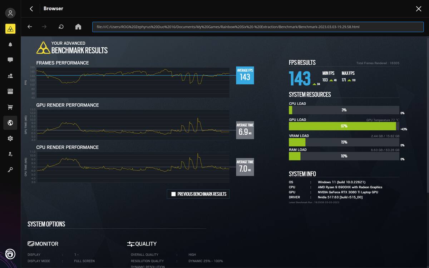
Task: Open the key activation icon
Action: tap(10, 170)
